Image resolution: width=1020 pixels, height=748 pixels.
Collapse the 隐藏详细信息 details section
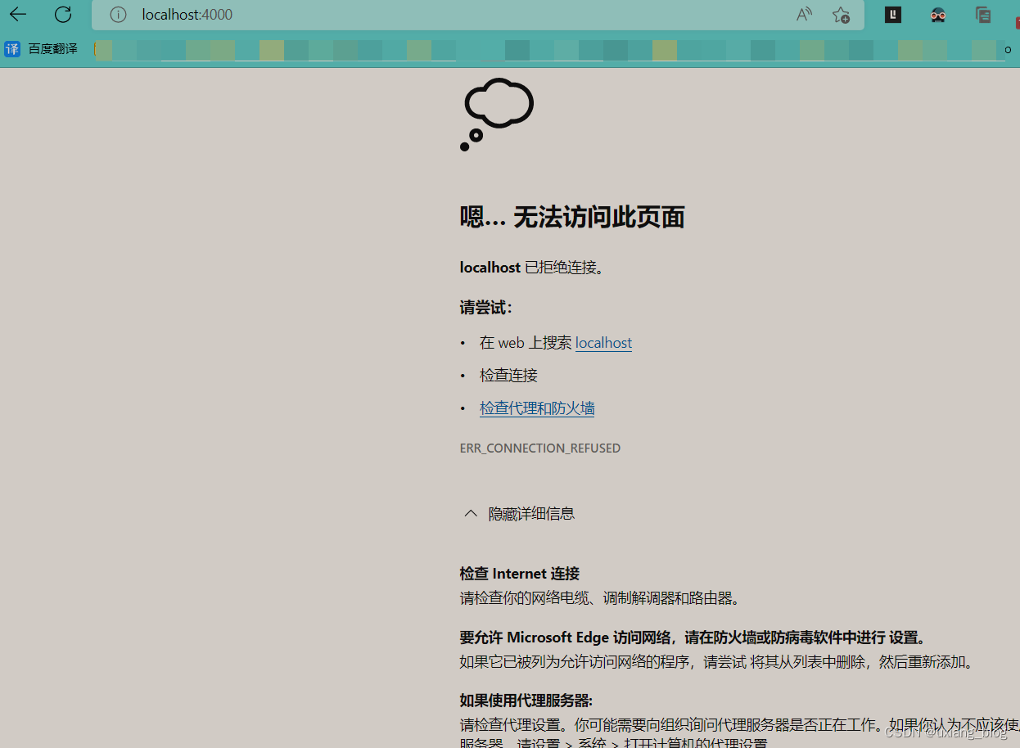coord(530,513)
